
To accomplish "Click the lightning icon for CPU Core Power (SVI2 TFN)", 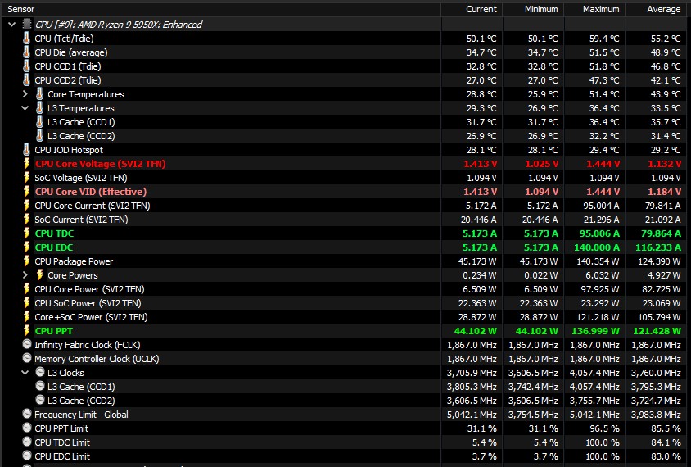I will (26, 289).
